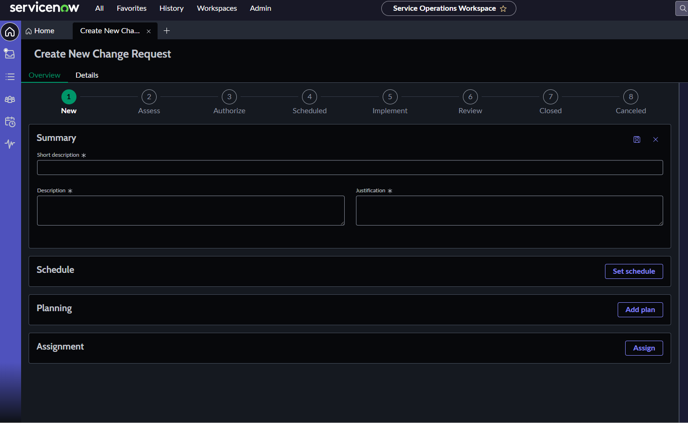Focus the Short description field
Image resolution: width=688 pixels, height=423 pixels.
(x=349, y=168)
